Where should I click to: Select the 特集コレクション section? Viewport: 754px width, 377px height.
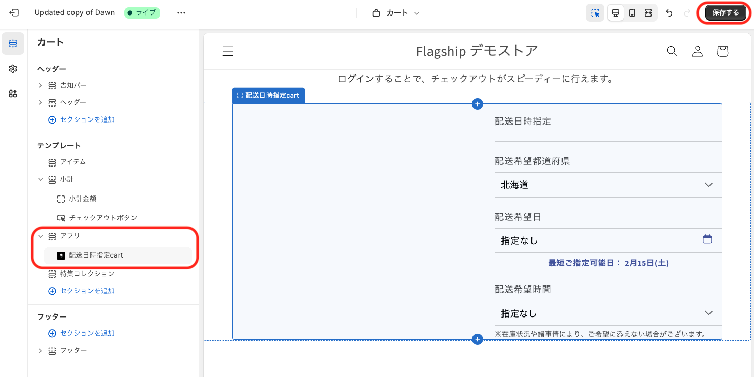click(87, 274)
